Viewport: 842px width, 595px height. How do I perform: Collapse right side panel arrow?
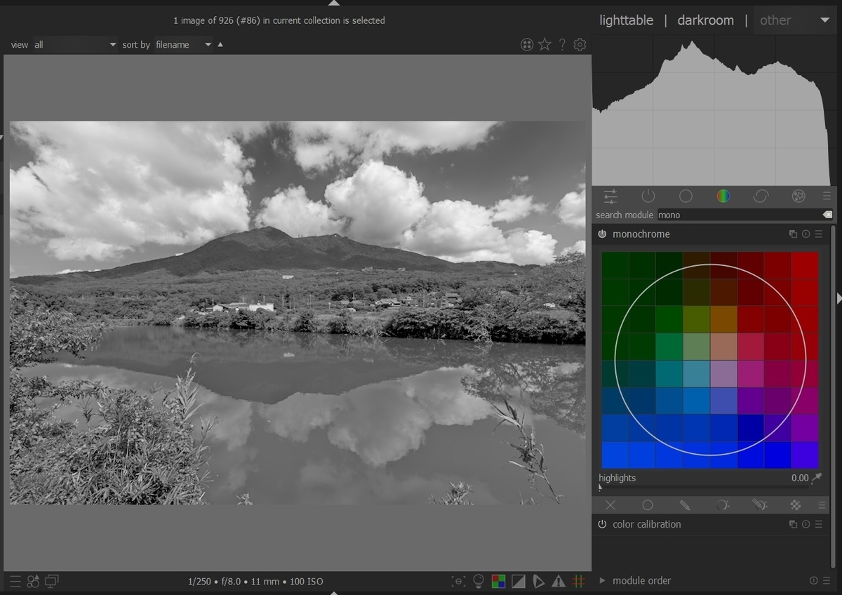coord(838,298)
